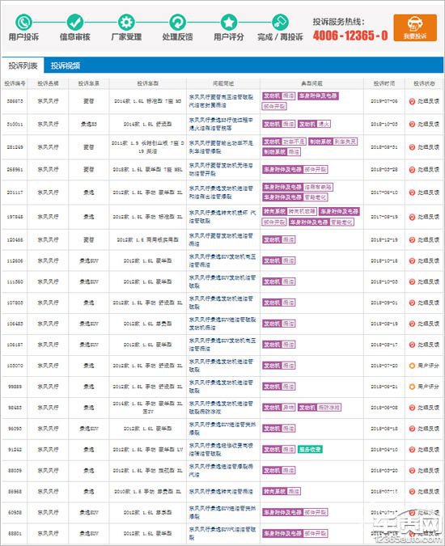The width and height of the screenshot is (445, 546).
Task: Click the hotline number 4006-12365-0
Action: tap(350, 35)
